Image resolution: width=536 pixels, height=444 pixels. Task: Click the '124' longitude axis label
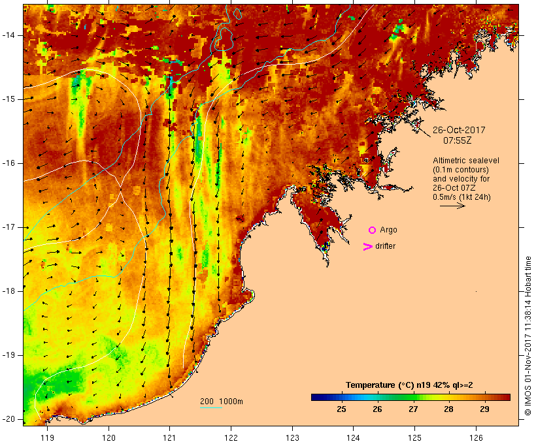click(353, 438)
